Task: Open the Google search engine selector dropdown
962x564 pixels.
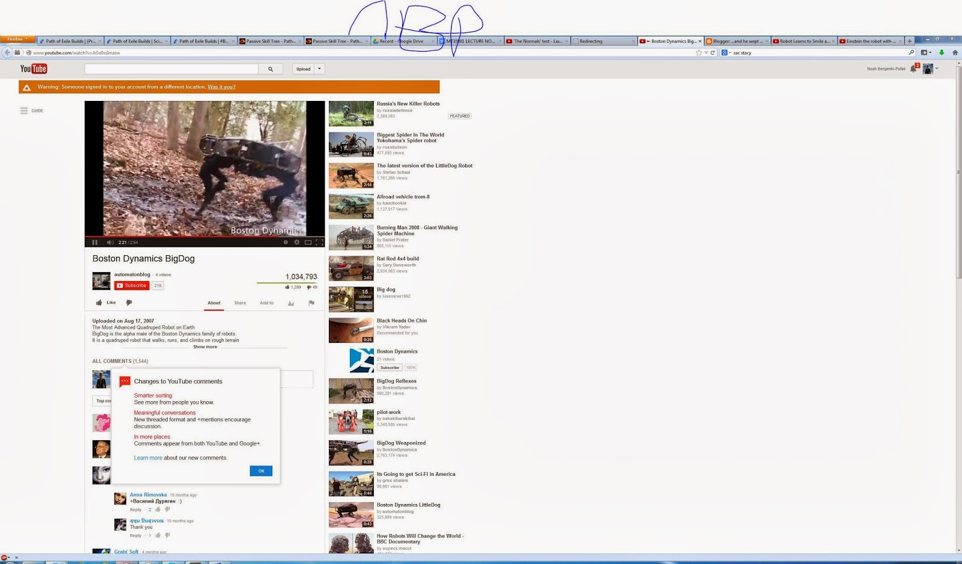Action: (x=726, y=53)
